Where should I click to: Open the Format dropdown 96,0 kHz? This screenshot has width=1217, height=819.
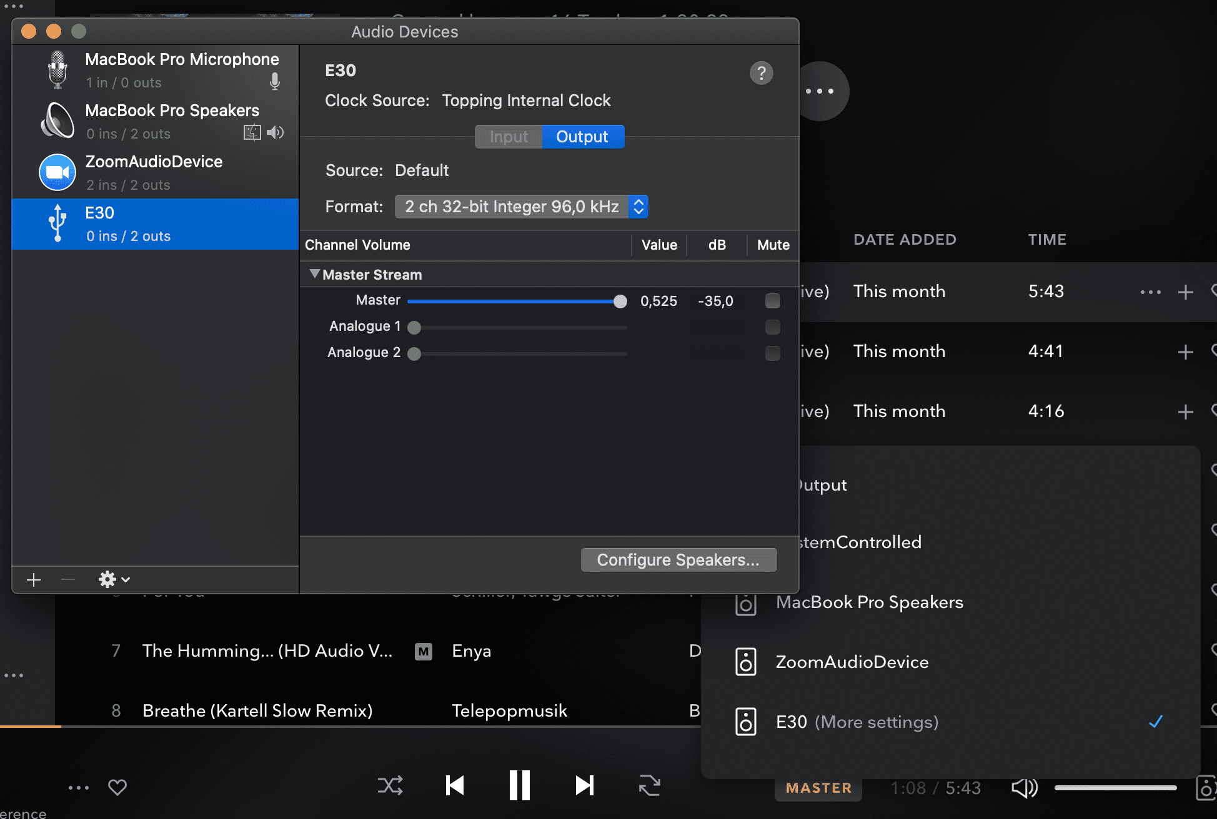(521, 207)
